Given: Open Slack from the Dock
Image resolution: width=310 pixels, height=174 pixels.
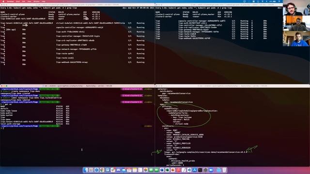Looking at the screenshot, I should coord(113,170).
